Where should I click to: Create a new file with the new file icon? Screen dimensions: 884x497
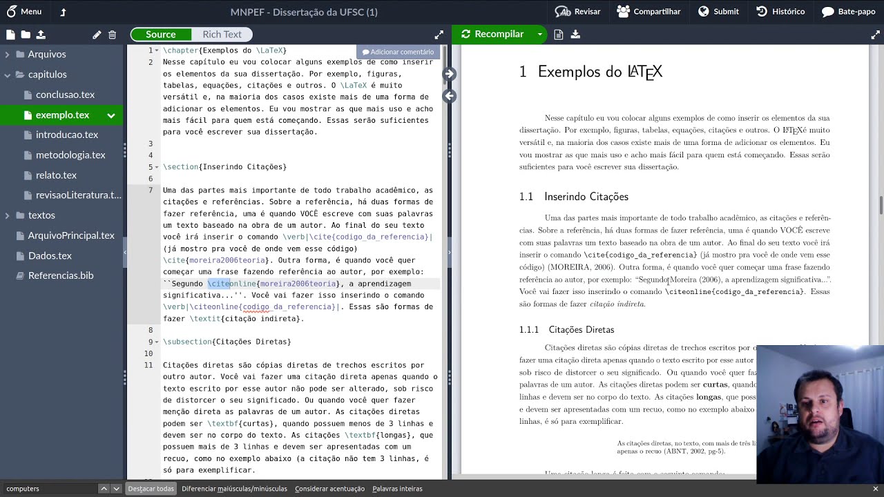(x=10, y=35)
